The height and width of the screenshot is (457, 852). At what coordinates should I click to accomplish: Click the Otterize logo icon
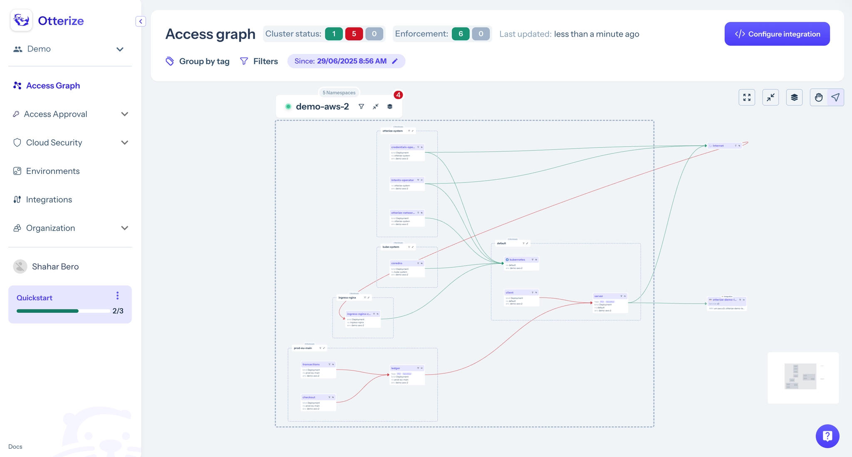(21, 20)
